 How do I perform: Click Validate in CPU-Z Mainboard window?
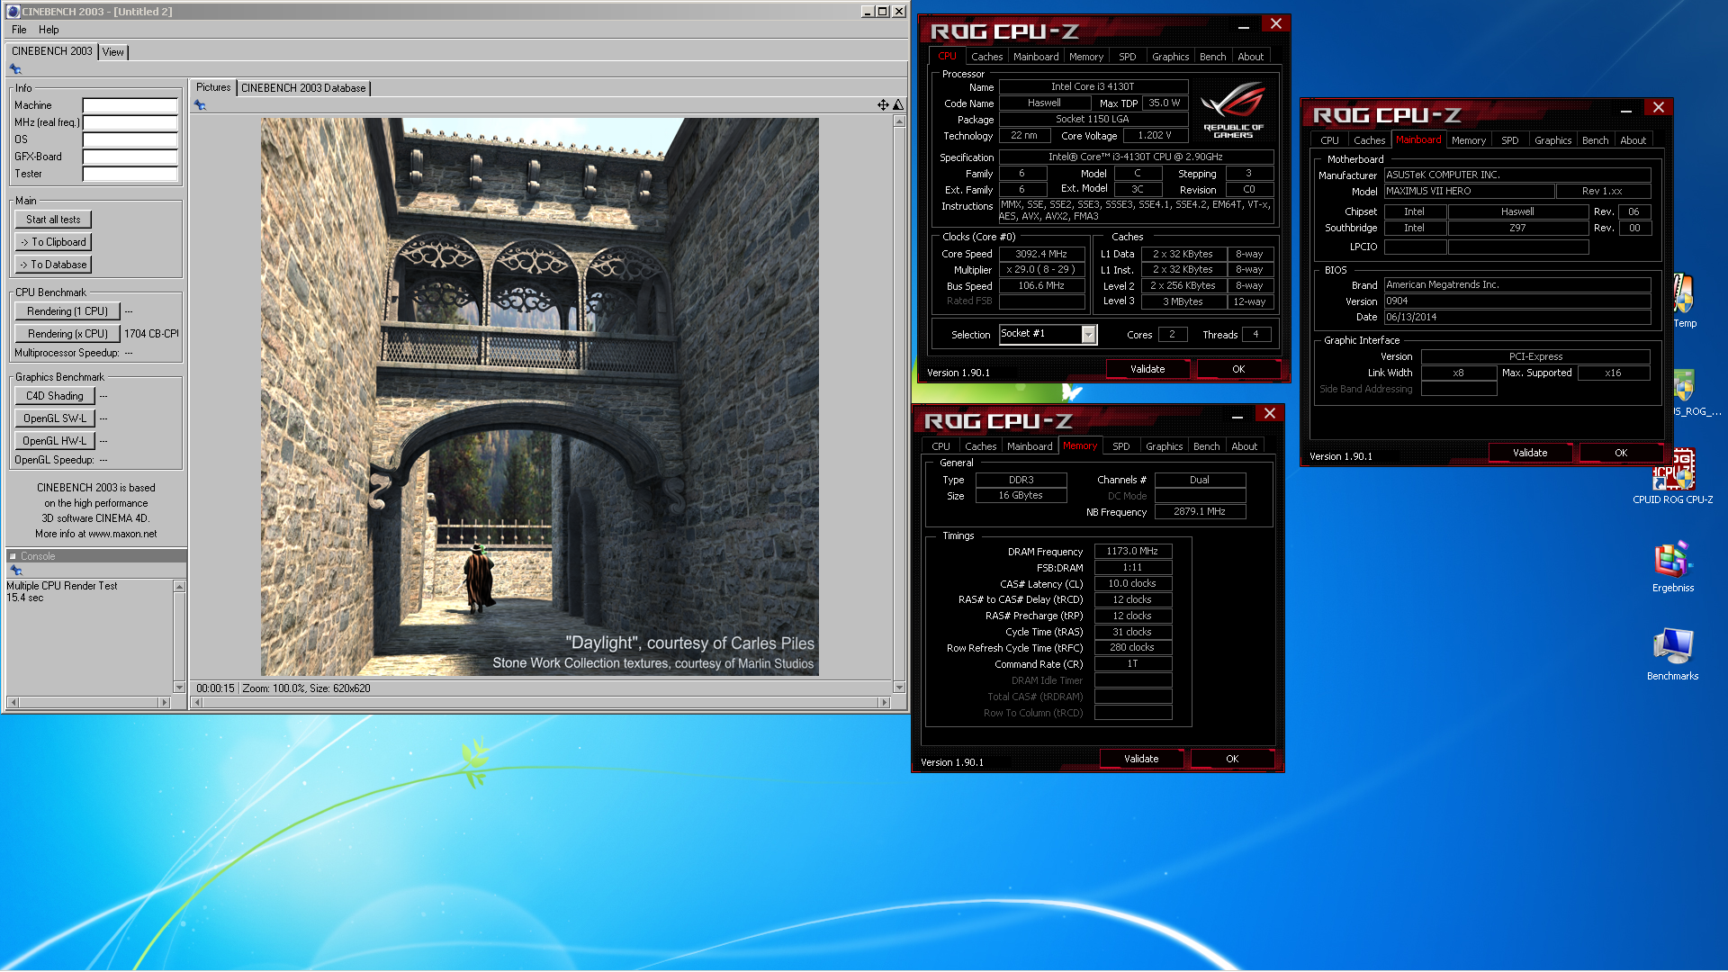point(1530,453)
